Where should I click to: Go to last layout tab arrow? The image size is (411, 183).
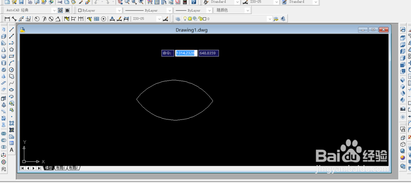click(39, 168)
